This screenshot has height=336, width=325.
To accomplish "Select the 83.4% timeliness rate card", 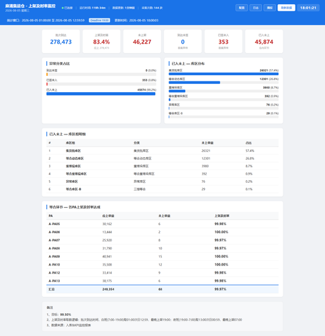I will [101, 41].
